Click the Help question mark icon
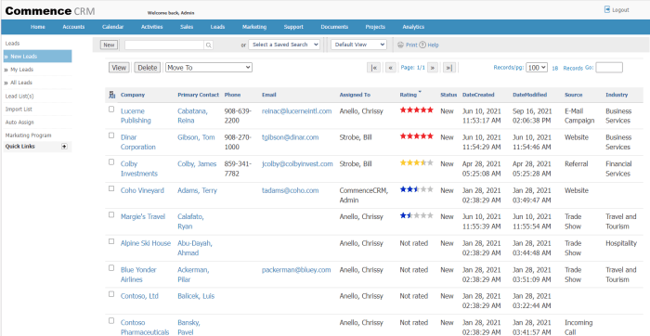The image size is (650, 336). [422, 45]
